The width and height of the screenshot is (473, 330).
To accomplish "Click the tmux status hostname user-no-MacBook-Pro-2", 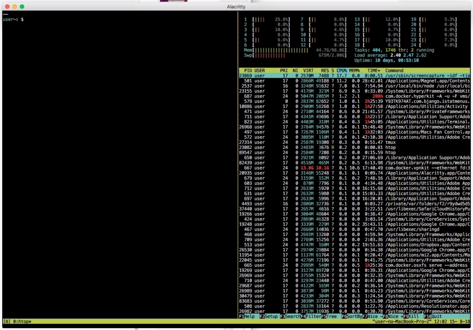I will pyautogui.click(x=401, y=322).
